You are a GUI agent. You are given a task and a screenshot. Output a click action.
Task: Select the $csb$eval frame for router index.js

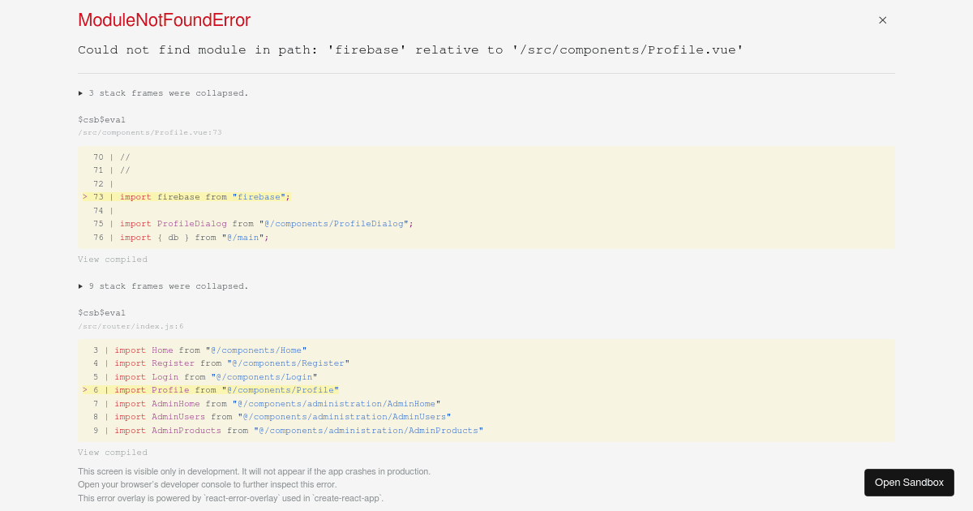coord(101,312)
